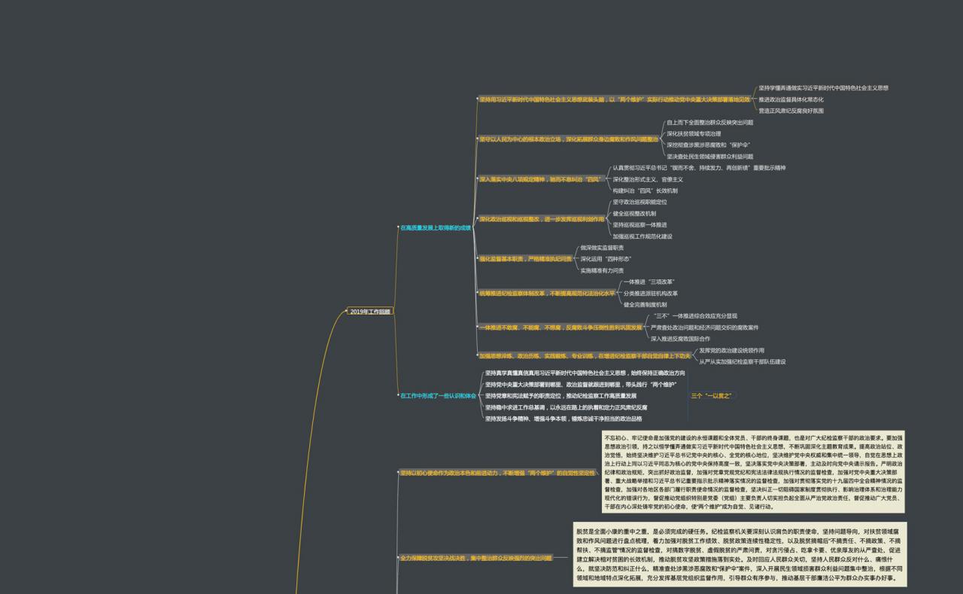
Task: Click '自上而下全面整治群众反映突出问题'
Action: (x=709, y=122)
